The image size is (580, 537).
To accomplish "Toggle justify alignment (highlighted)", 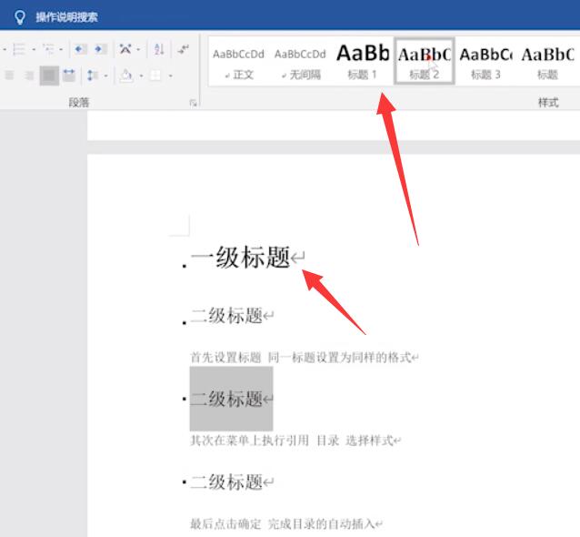I will coord(49,76).
